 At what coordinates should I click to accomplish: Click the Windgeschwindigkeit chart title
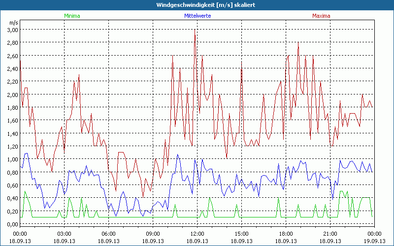coord(197,5)
